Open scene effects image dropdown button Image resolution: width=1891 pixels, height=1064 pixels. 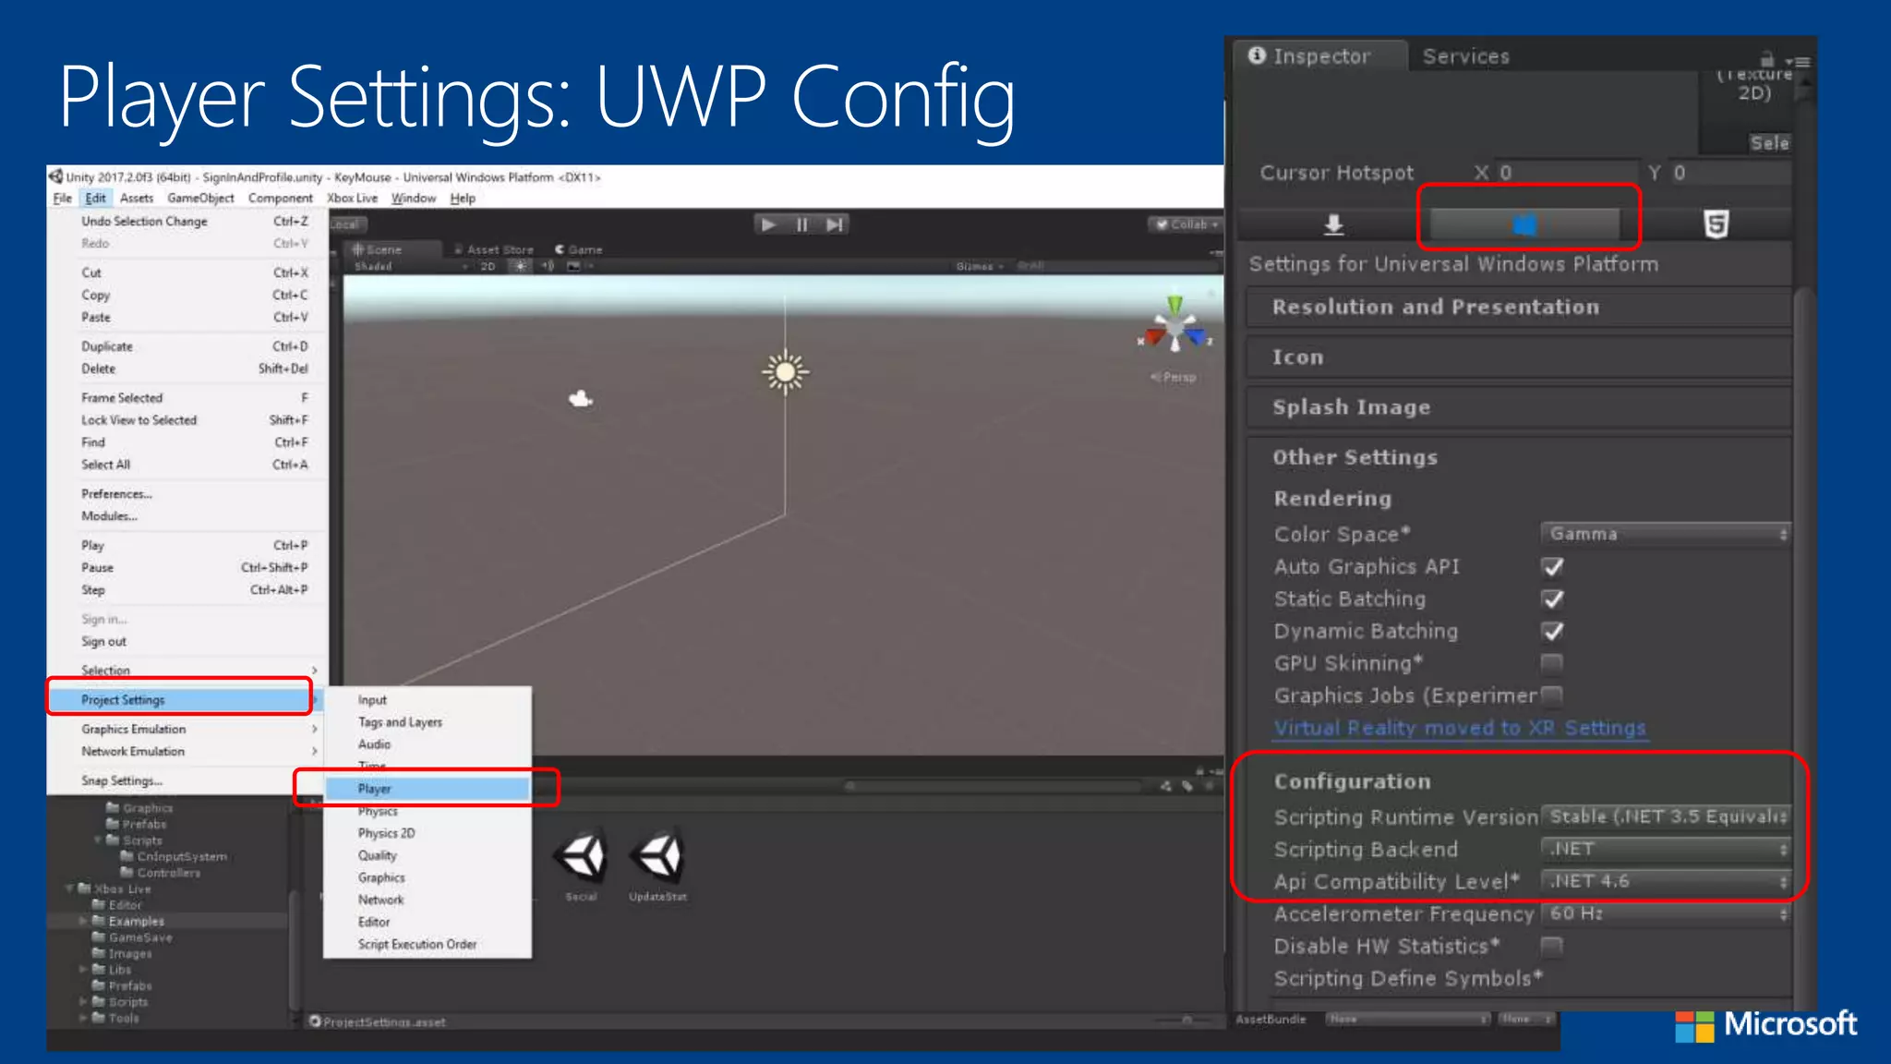(578, 266)
